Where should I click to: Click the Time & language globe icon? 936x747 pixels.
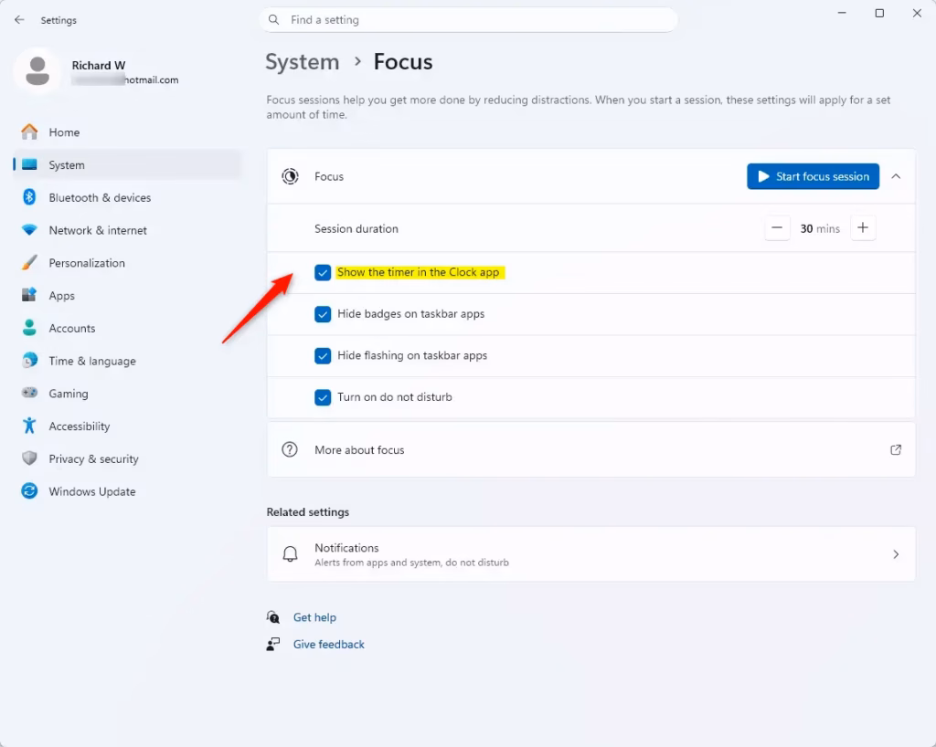point(29,361)
